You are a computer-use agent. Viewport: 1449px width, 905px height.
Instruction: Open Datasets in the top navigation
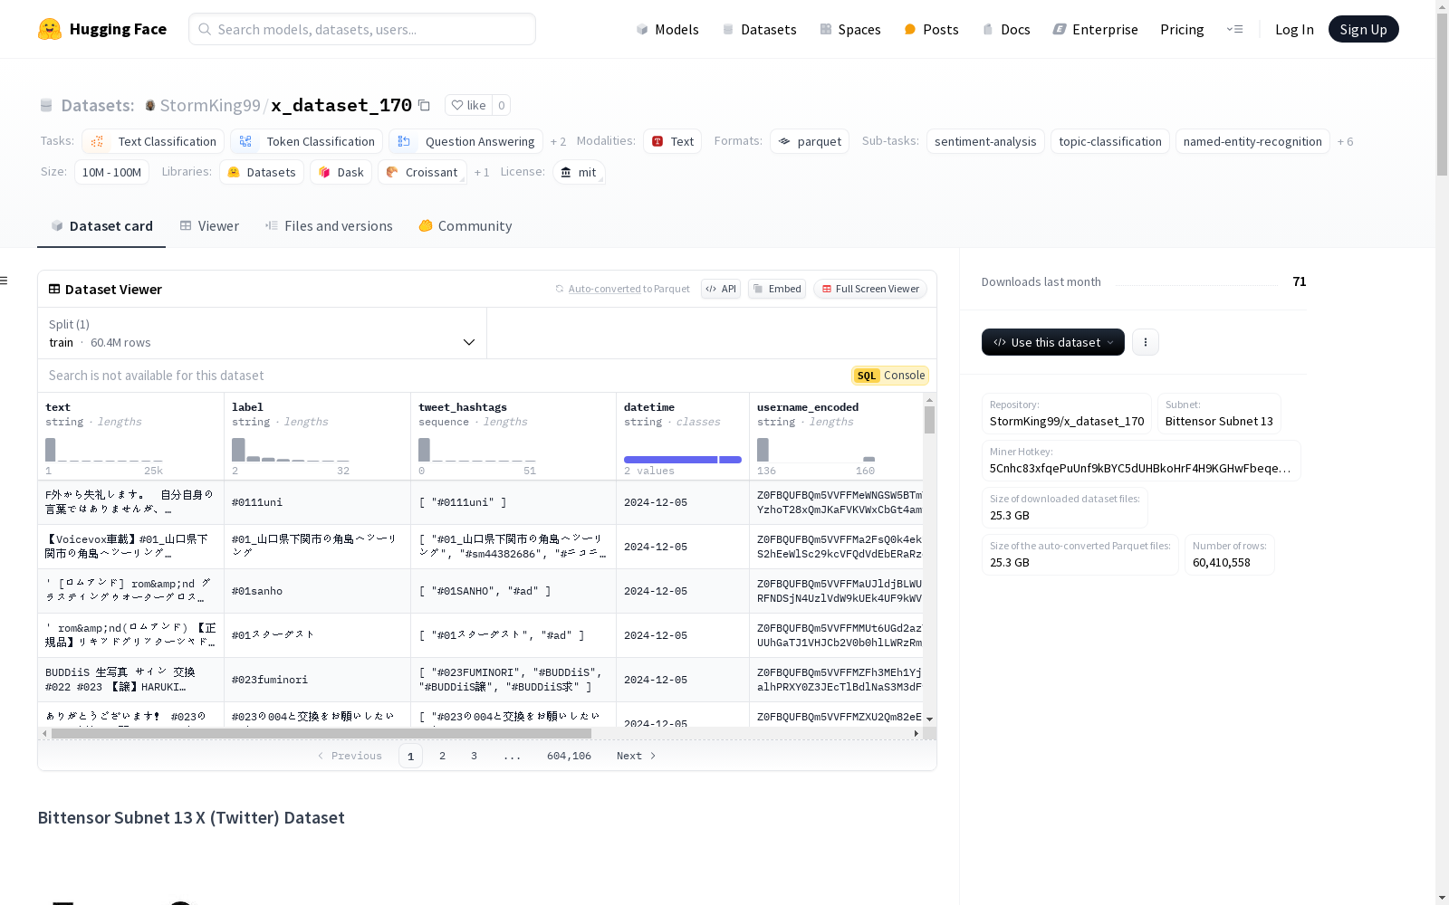click(x=759, y=29)
